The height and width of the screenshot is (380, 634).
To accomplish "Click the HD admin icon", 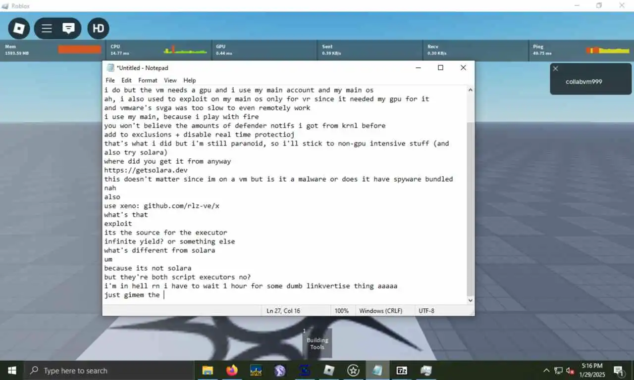I will [x=98, y=28].
